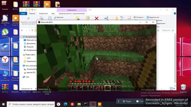
Task: Click the Refresh icon beside address bar
Action: tap(158, 30)
